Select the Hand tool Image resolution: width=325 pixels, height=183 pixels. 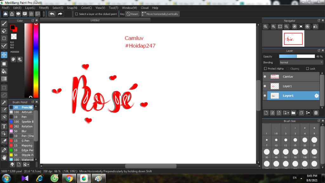pyautogui.click(x=4, y=158)
